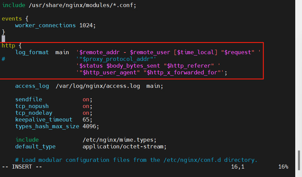The image size is (302, 177).
Task: Click the '"$request"' token
Action: [238, 52]
